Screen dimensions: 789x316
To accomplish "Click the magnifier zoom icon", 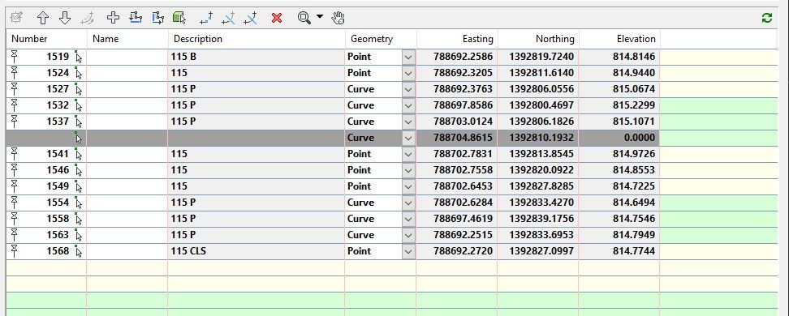I will (x=304, y=18).
